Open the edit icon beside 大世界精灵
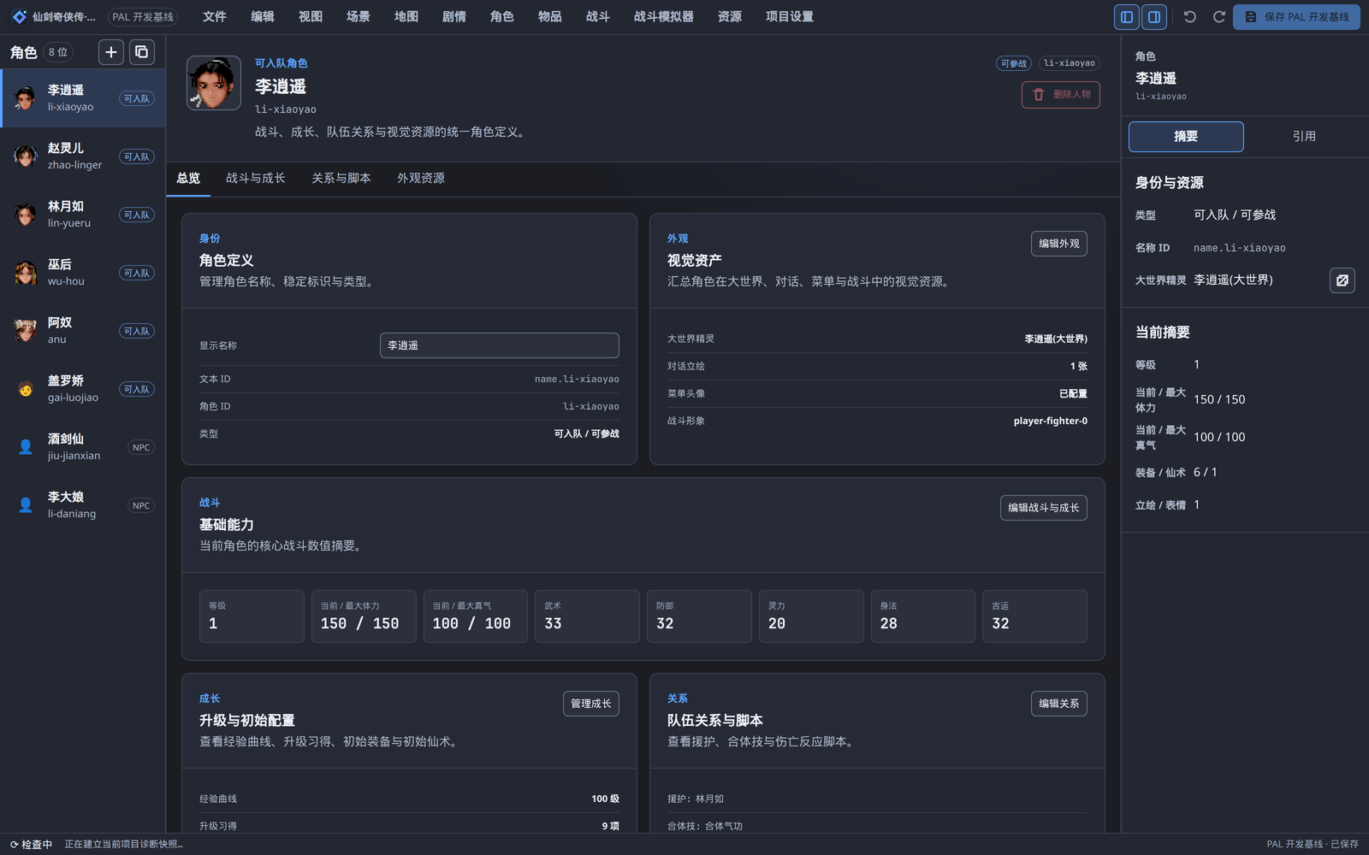1369x855 pixels. pyautogui.click(x=1342, y=280)
